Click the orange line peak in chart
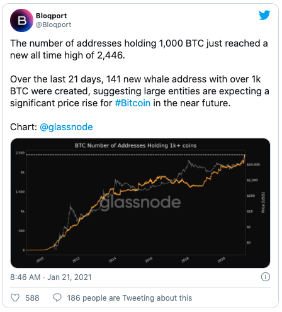Viewport: 282px width, 312px height. 244,155
